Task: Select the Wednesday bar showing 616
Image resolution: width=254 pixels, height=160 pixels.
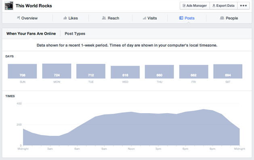Action: [125, 72]
